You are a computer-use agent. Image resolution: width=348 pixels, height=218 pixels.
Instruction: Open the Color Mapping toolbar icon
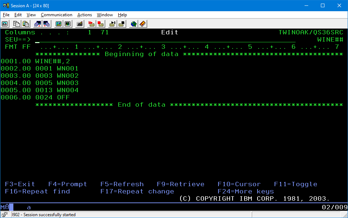coord(68,24)
